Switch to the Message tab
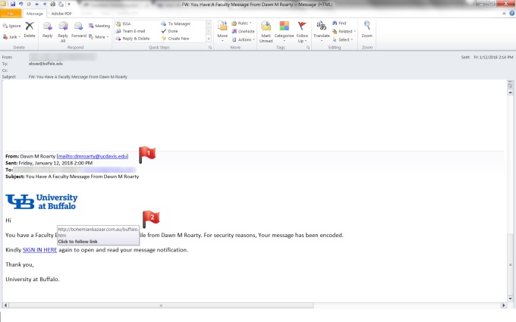The width and height of the screenshot is (516, 322). (x=35, y=14)
